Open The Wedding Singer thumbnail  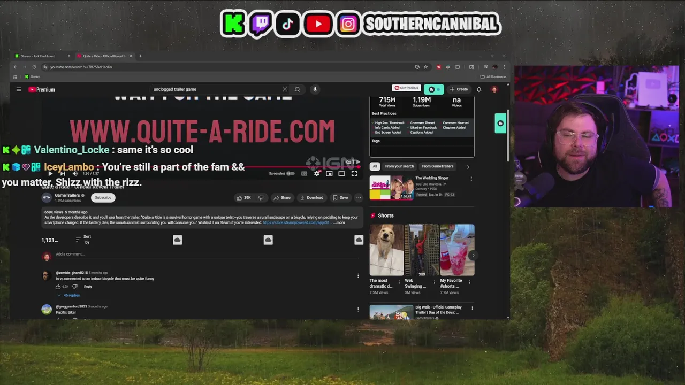pyautogui.click(x=391, y=188)
